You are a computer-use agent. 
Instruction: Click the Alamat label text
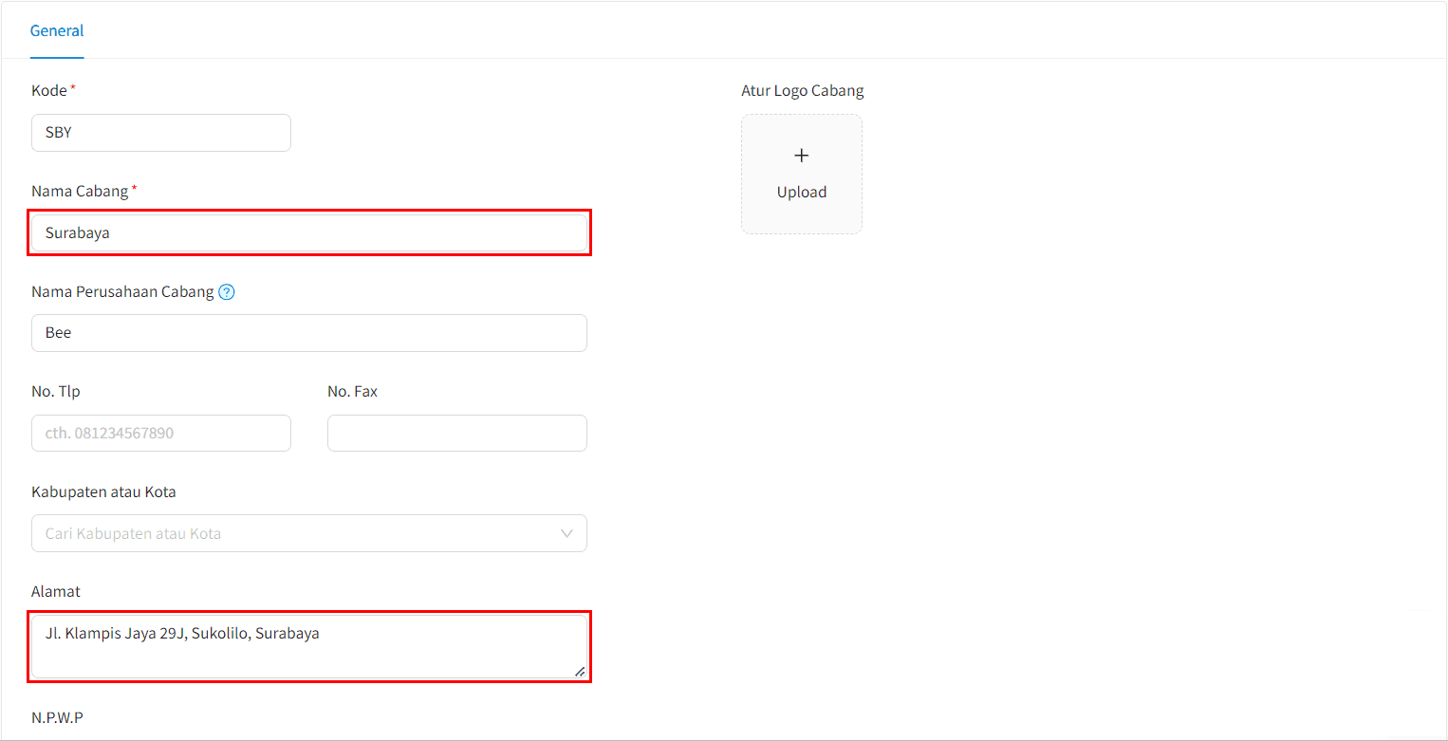(56, 591)
